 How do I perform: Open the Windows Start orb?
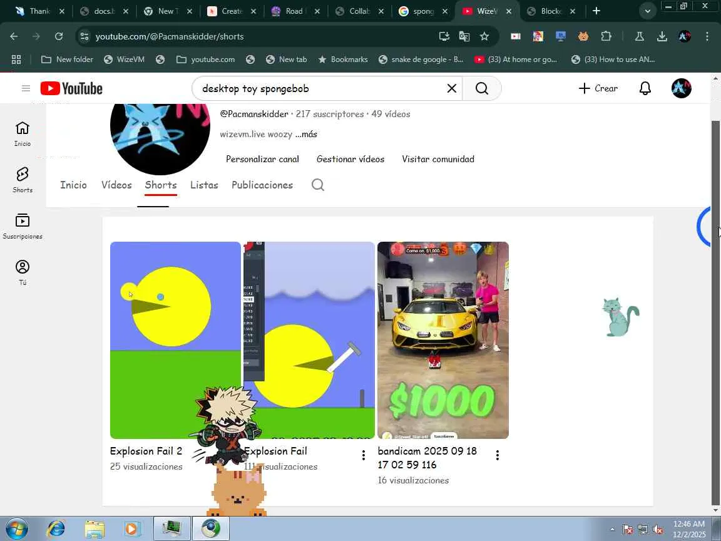click(x=16, y=528)
